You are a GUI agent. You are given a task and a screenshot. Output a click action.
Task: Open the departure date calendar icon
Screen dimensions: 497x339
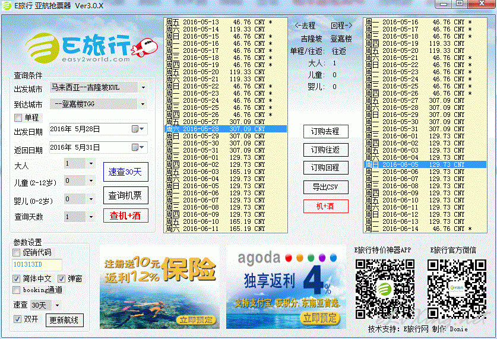pyautogui.click(x=135, y=129)
